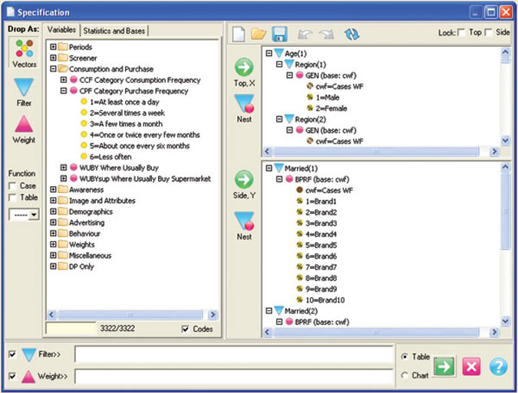518x393 pixels.
Task: Click the Open folder toolbar icon
Action: 259,34
